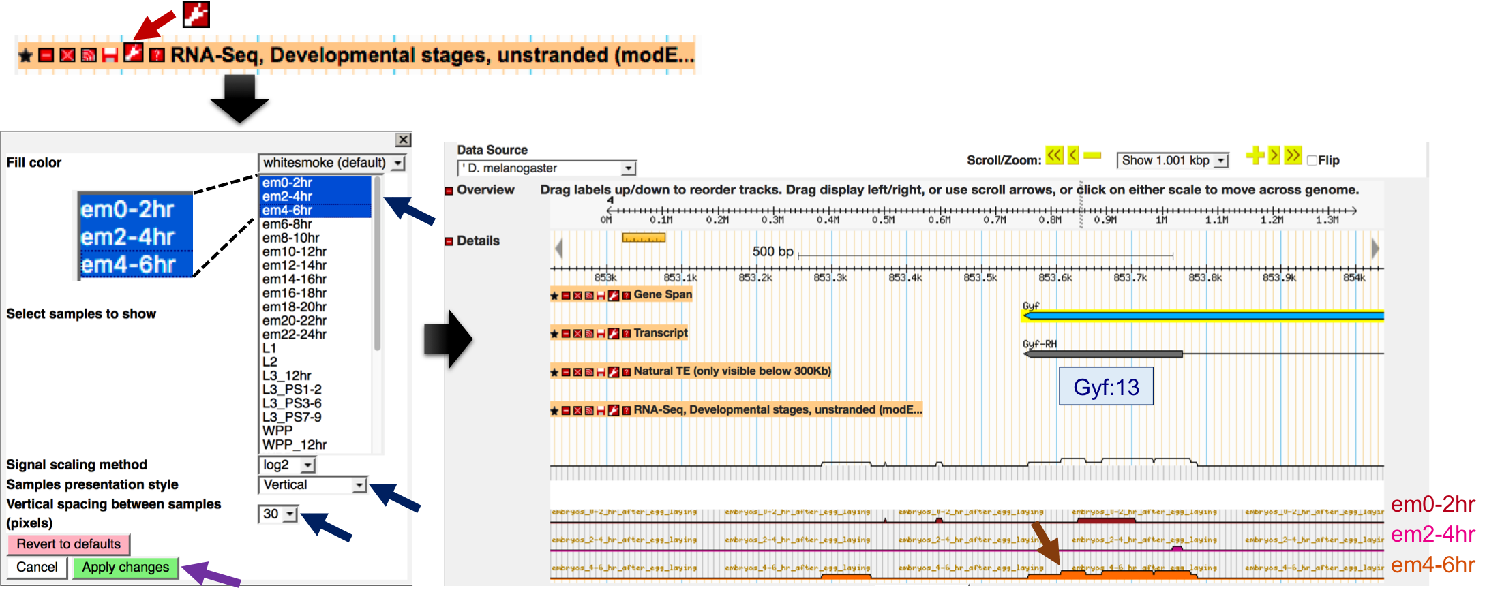Screen dimensions: 1487x605
Task: Open the question-mark help icon on the top RNA-Seq track bar
Action: pos(157,55)
